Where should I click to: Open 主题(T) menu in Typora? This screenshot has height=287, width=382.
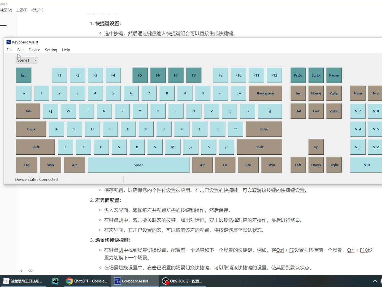tap(22, 10)
